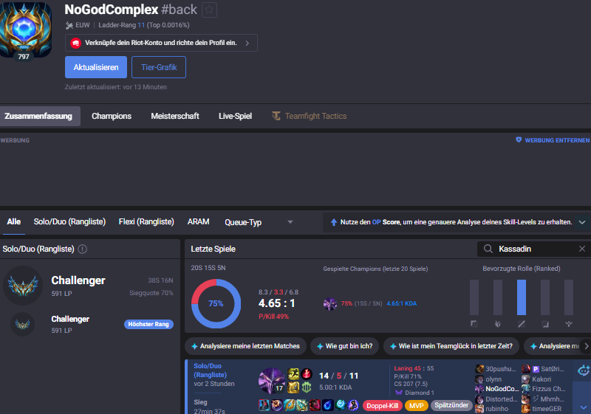Click Wie ist mein Teamglück in letzter Zeit?
This screenshot has height=414, width=591.
click(451, 346)
